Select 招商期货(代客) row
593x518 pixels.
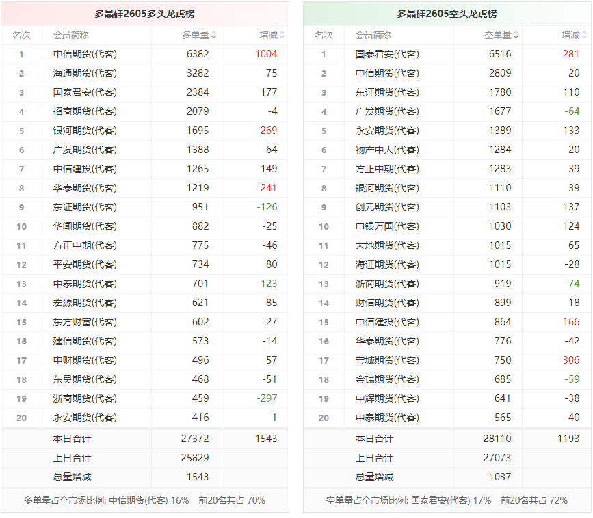[x=145, y=111]
